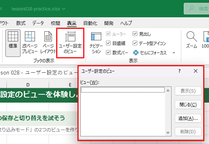Select column E header
This screenshot has width=209, height=144.
(70, 85)
